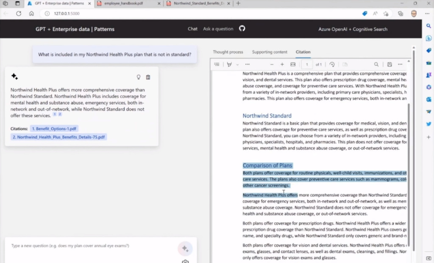Click superscript citation 1 in answer
The image size is (434, 263).
[55, 114]
